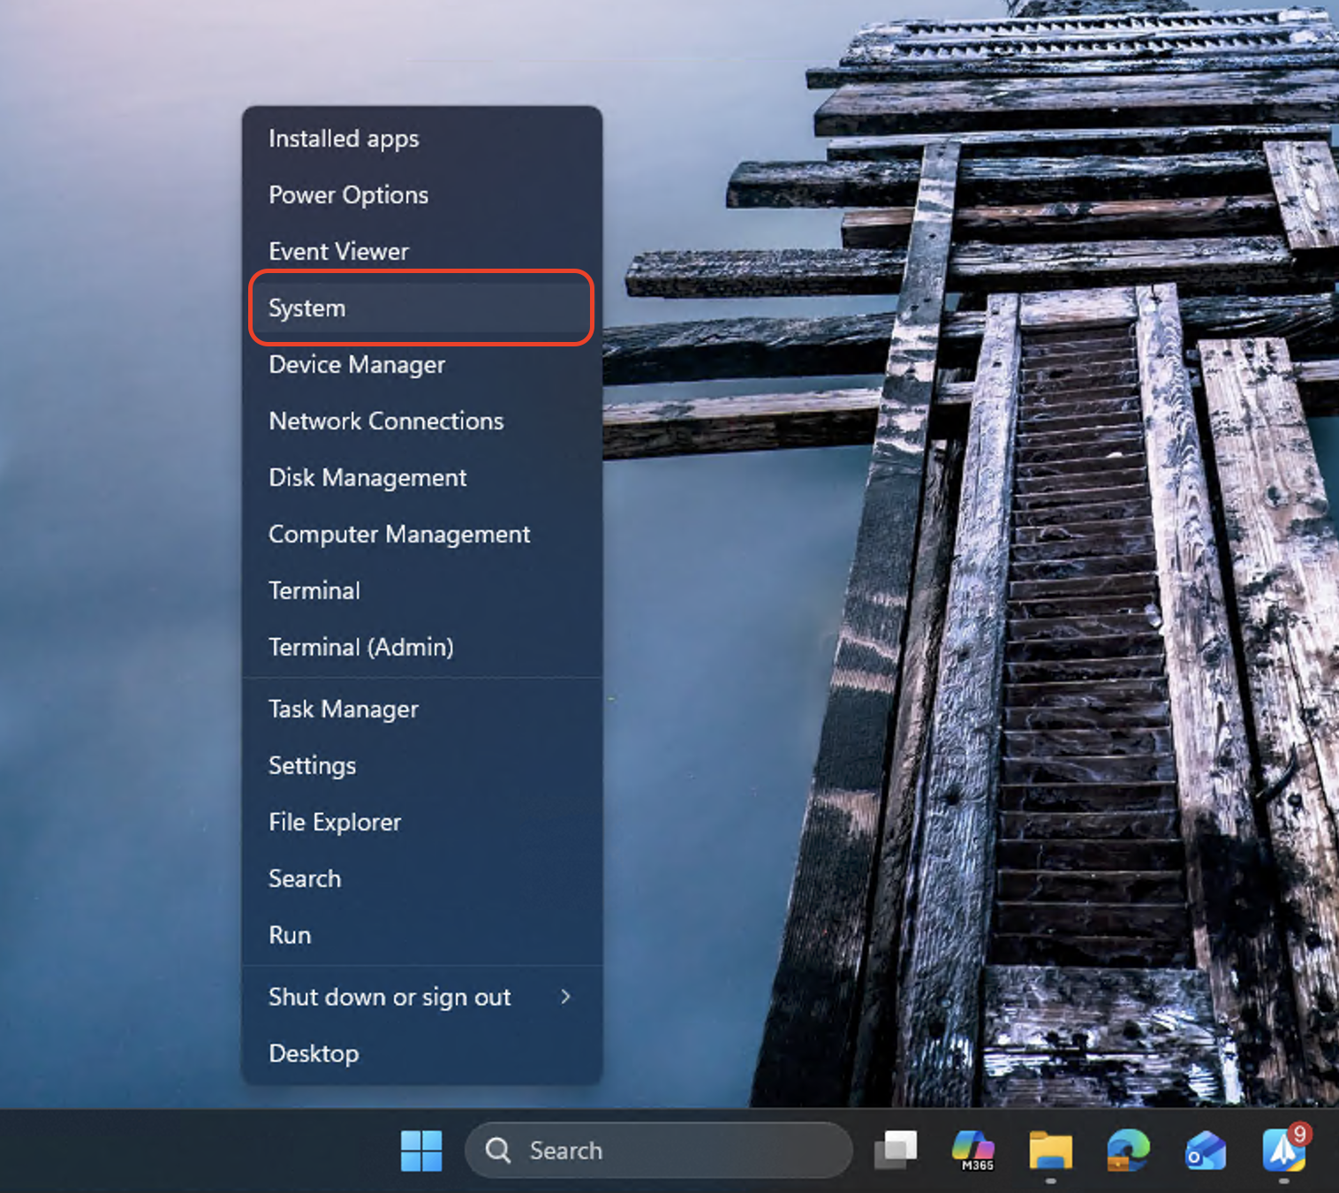
Task: Open Task Manager from the menu
Action: pyautogui.click(x=422, y=710)
